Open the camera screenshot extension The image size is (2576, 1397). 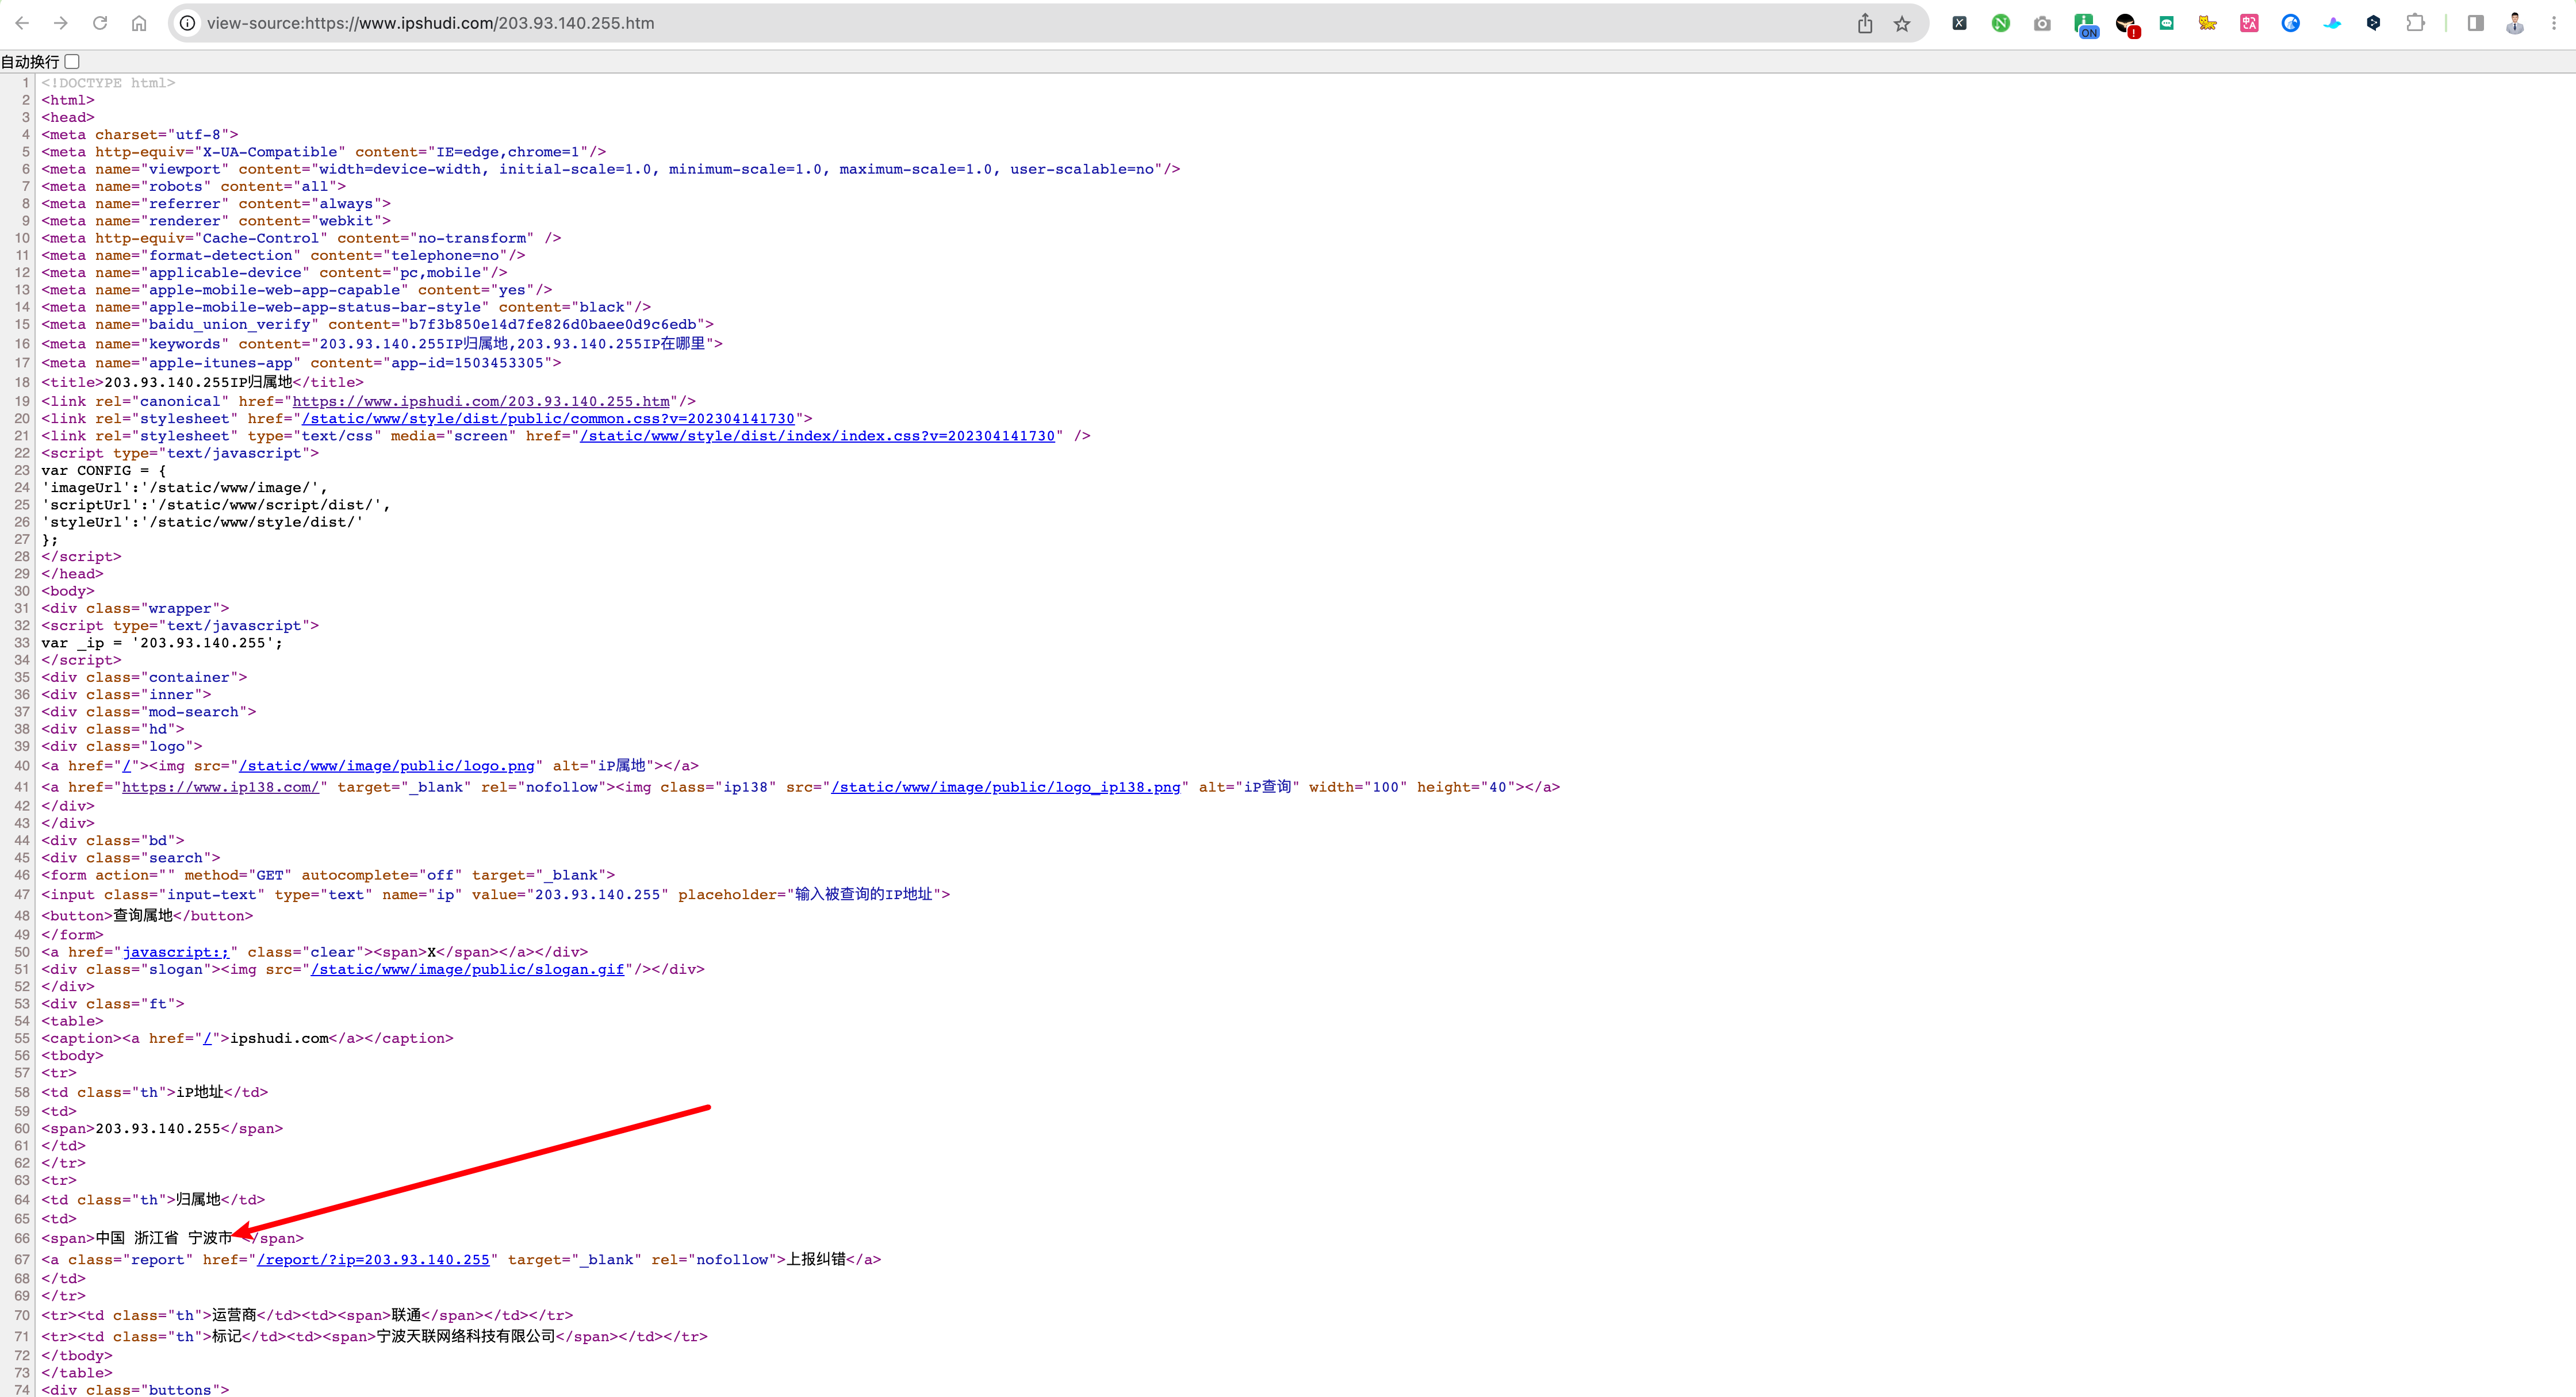pyautogui.click(x=2042, y=23)
